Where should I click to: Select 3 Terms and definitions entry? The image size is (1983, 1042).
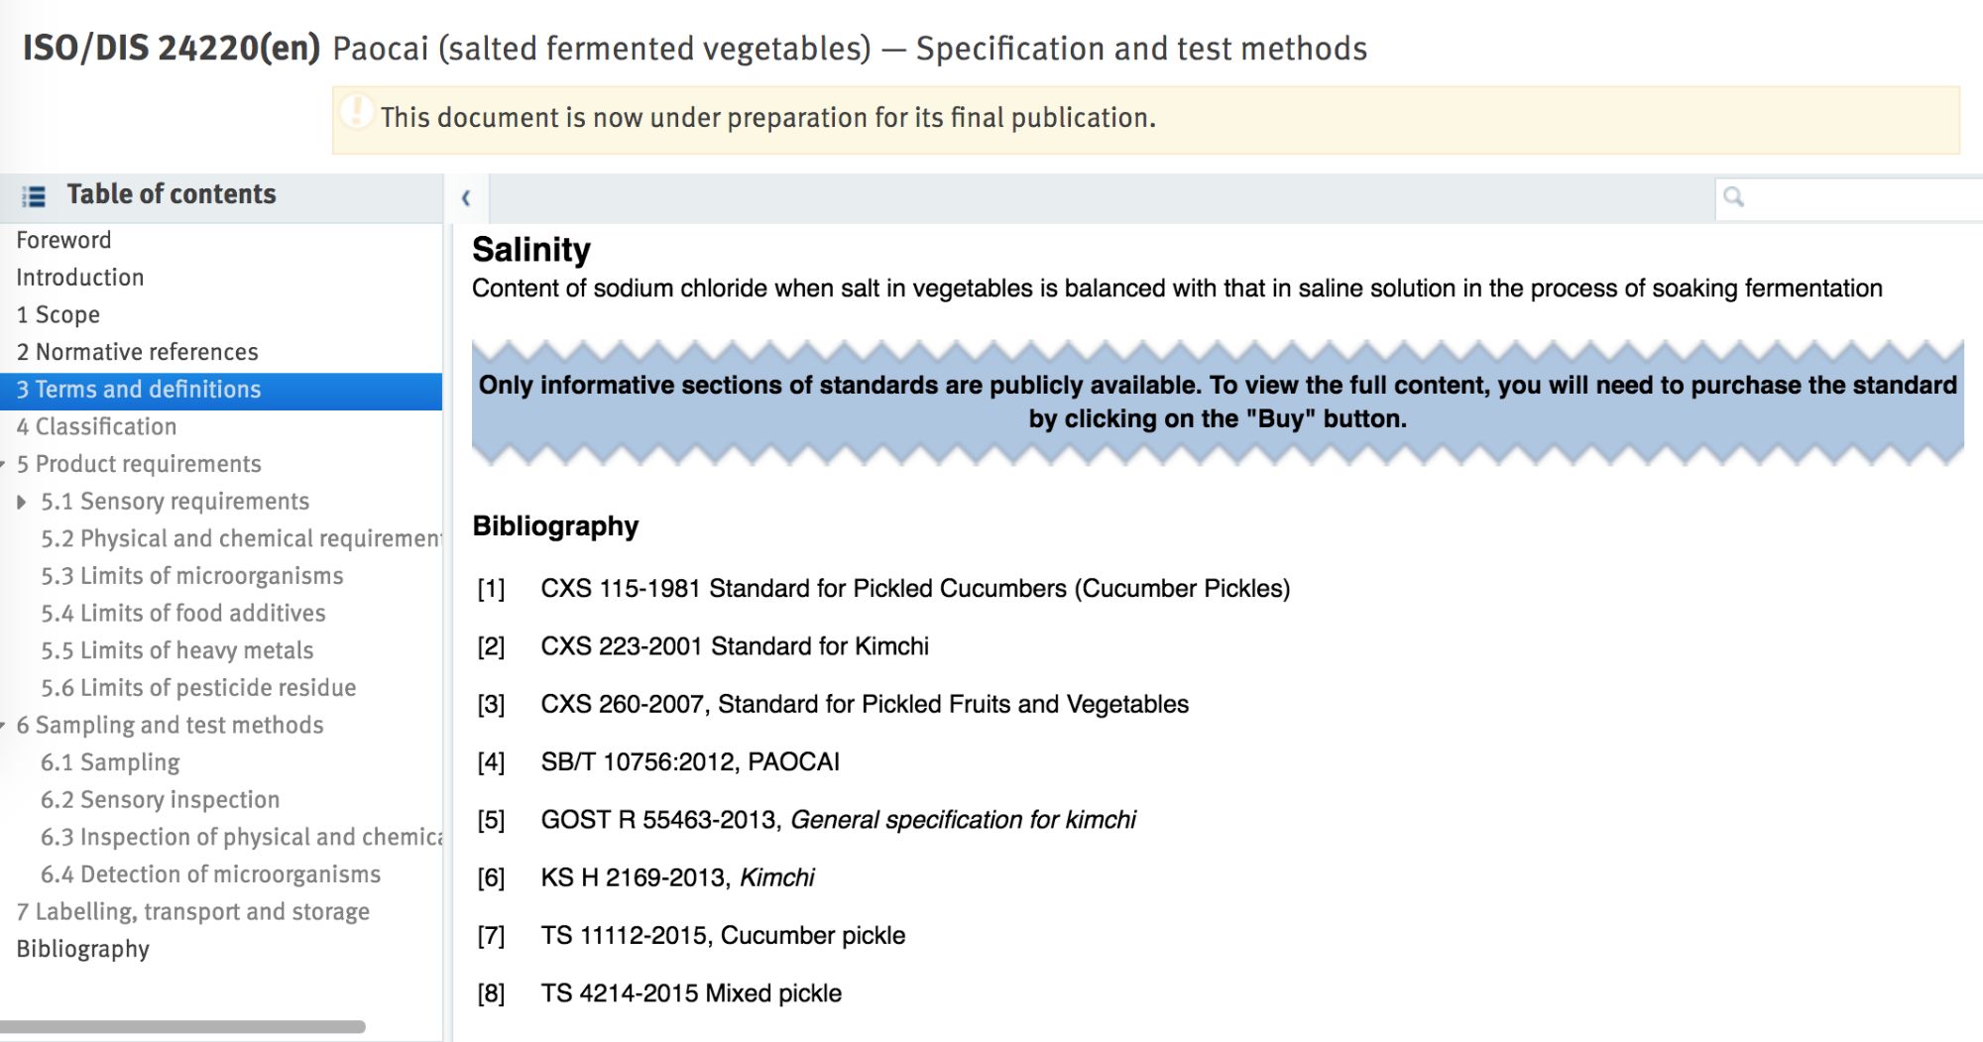click(138, 390)
